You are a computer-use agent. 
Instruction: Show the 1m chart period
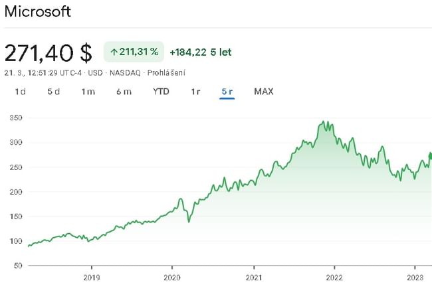tap(88, 92)
